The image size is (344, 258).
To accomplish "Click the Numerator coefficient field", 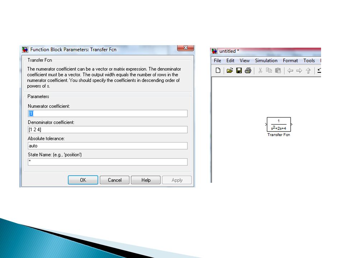I will [x=108, y=114].
